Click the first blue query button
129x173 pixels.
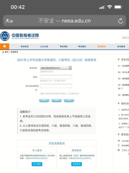click(x=44, y=100)
